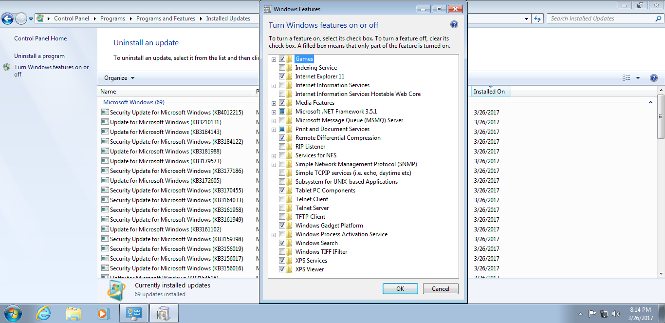
Task: Click the Windows Search folder icon
Action: point(289,243)
